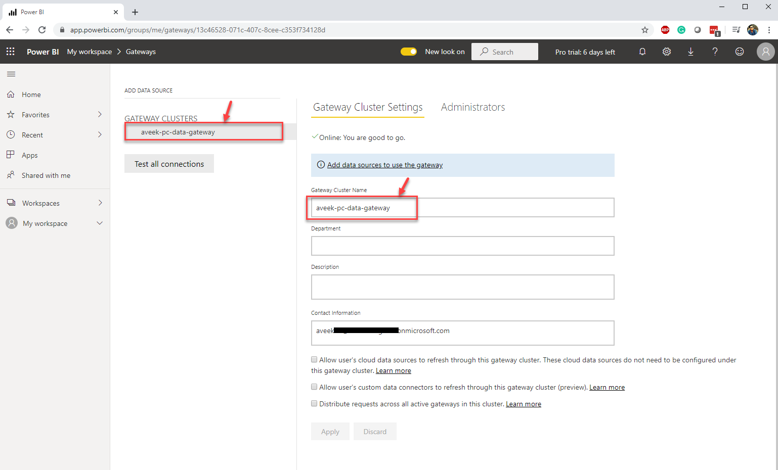Click the Gateway Cluster Name field
The height and width of the screenshot is (470, 778).
[463, 207]
